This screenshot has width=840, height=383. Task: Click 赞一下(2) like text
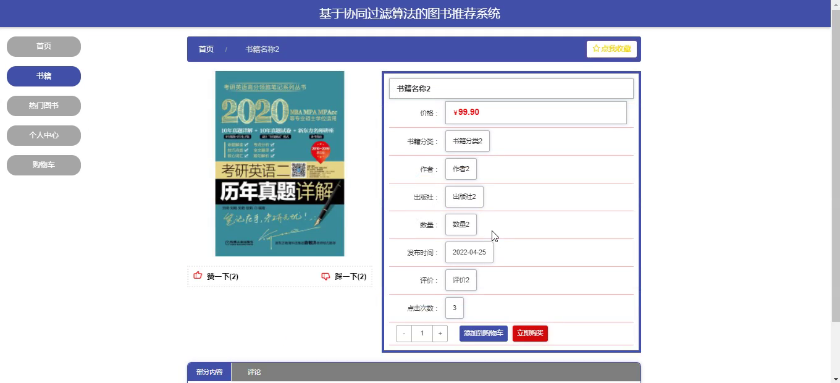222,277
